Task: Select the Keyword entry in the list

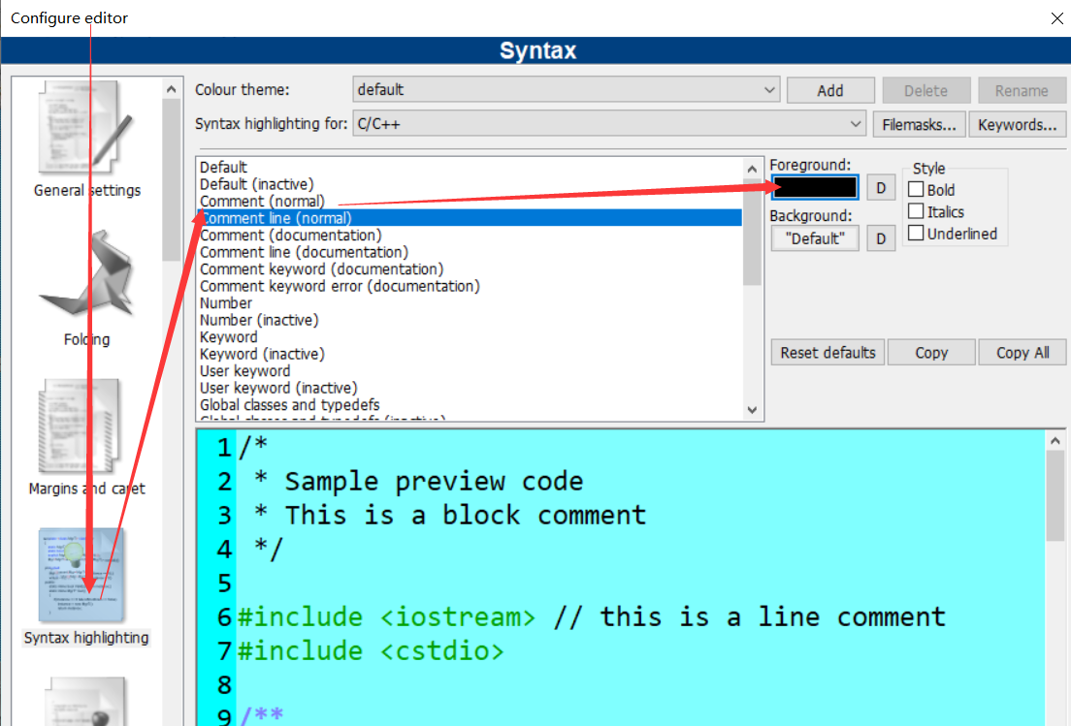Action: point(470,337)
